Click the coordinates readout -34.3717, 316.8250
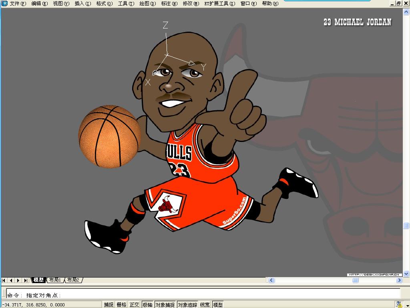Image resolution: width=410 pixels, height=308 pixels. pyautogui.click(x=33, y=305)
